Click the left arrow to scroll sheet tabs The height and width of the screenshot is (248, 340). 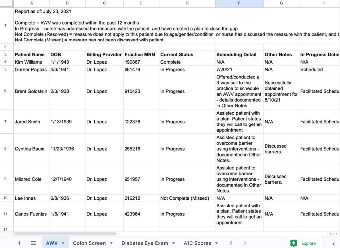231,243
